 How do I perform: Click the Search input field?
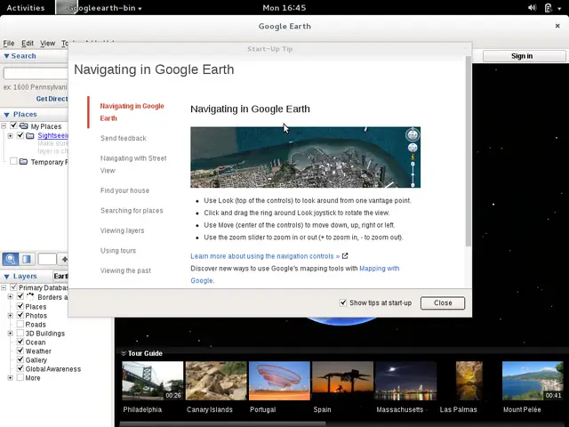(36, 73)
